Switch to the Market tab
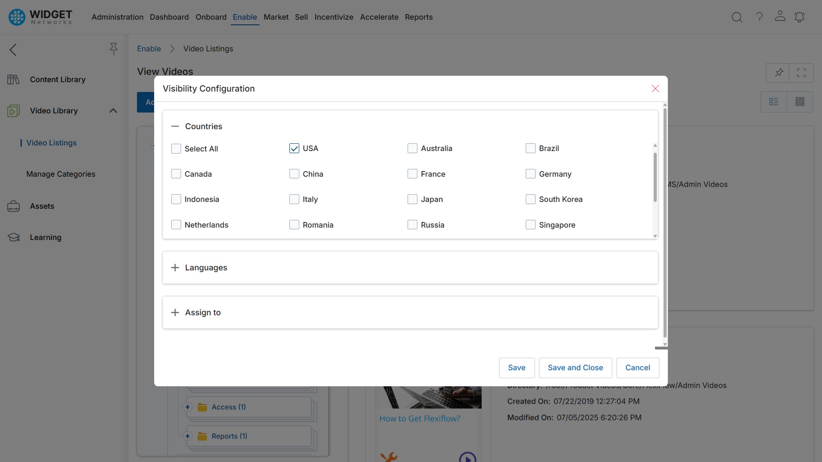This screenshot has width=822, height=462. pos(276,17)
